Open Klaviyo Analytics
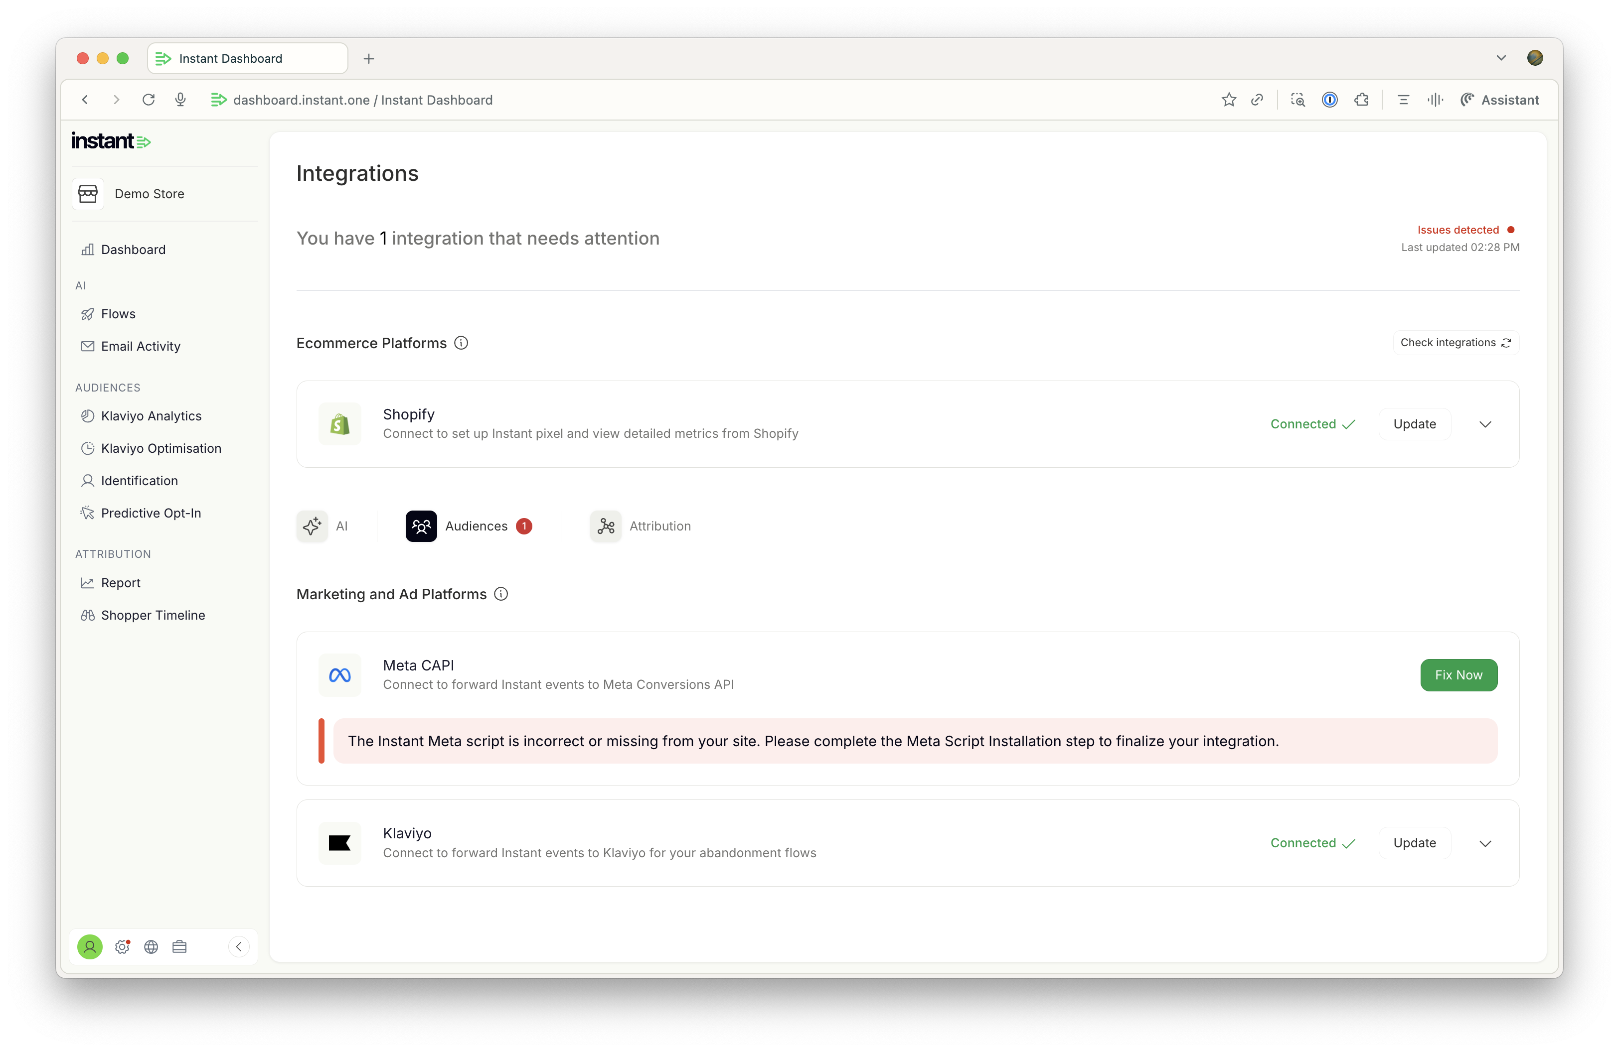1619x1052 pixels. coord(151,416)
